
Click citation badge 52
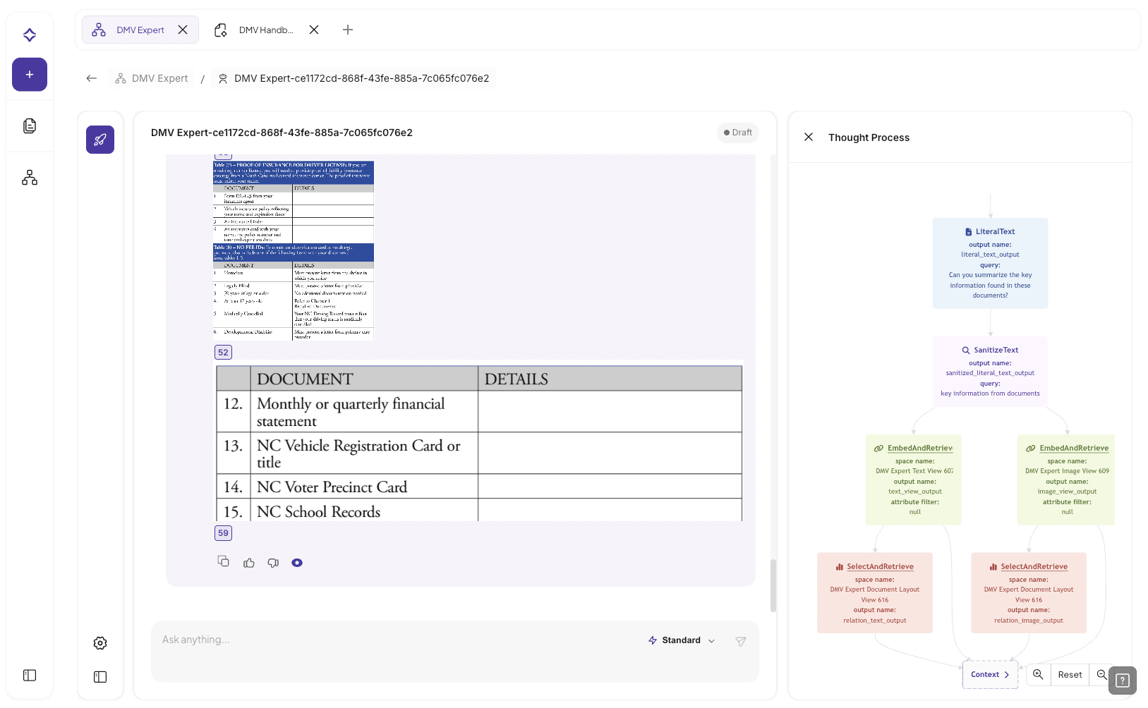click(x=223, y=353)
